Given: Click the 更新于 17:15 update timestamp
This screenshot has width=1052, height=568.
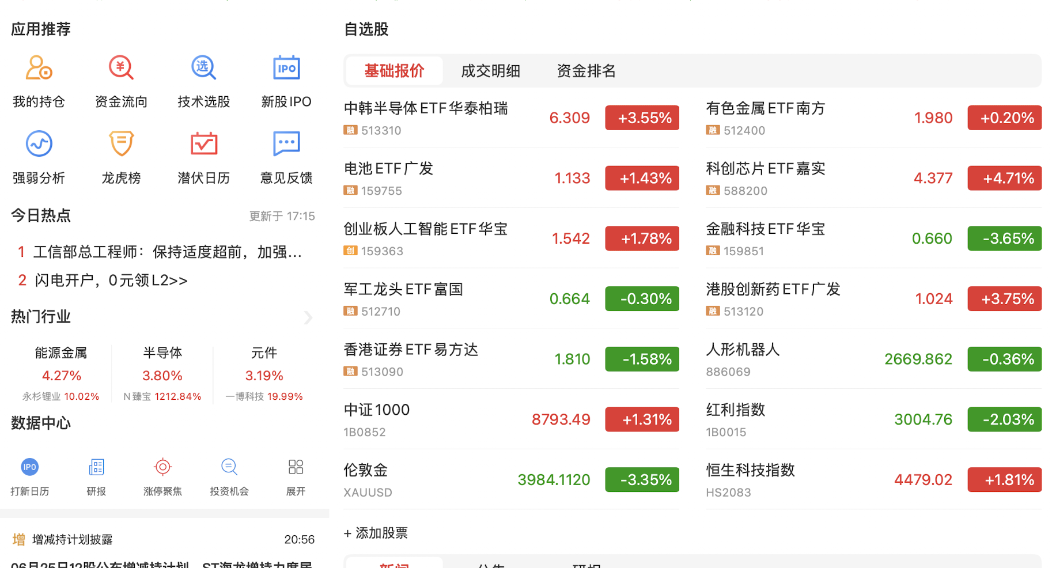Looking at the screenshot, I should click(x=282, y=216).
